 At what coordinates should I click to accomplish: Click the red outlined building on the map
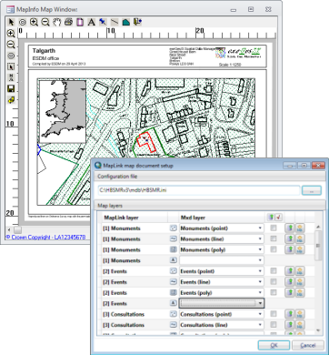pos(146,141)
